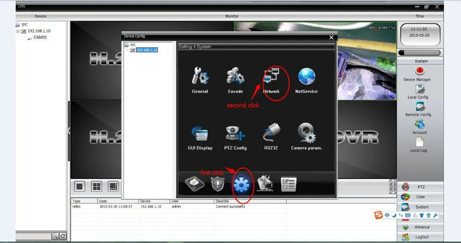Click the LogOut tab
The width and height of the screenshot is (461, 243).
pos(420,237)
